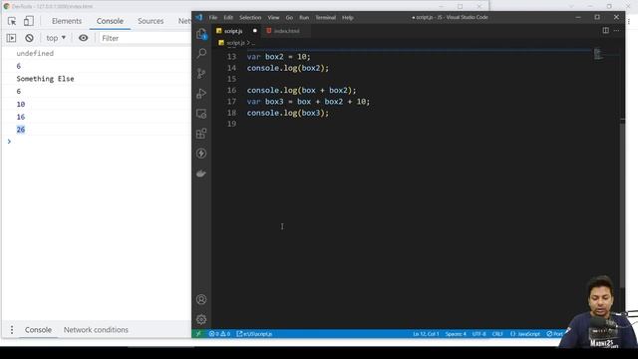Image resolution: width=638 pixels, height=359 pixels.
Task: Open the top JavaScript context dropdown
Action: coord(56,38)
